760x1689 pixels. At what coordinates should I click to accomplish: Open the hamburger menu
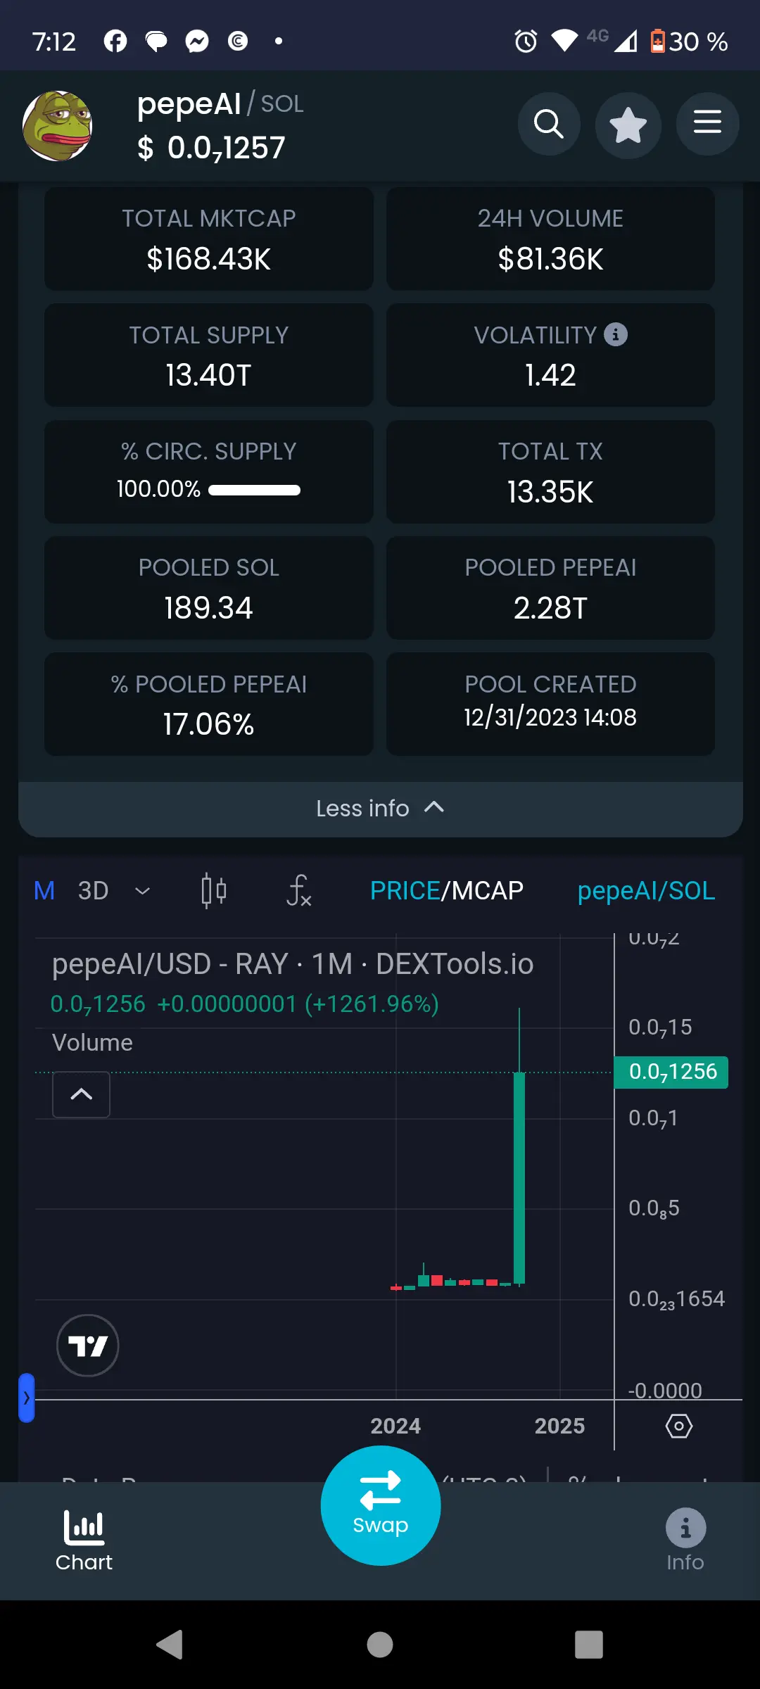pyautogui.click(x=707, y=124)
